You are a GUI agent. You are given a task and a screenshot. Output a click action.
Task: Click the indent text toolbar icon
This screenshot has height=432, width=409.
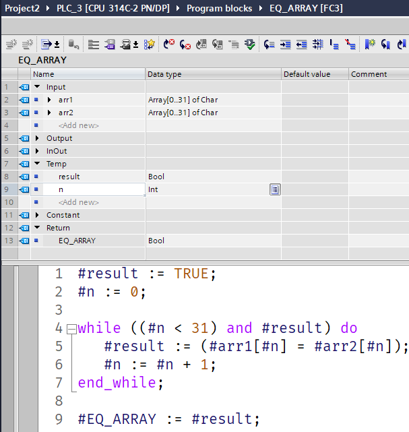coord(285,44)
